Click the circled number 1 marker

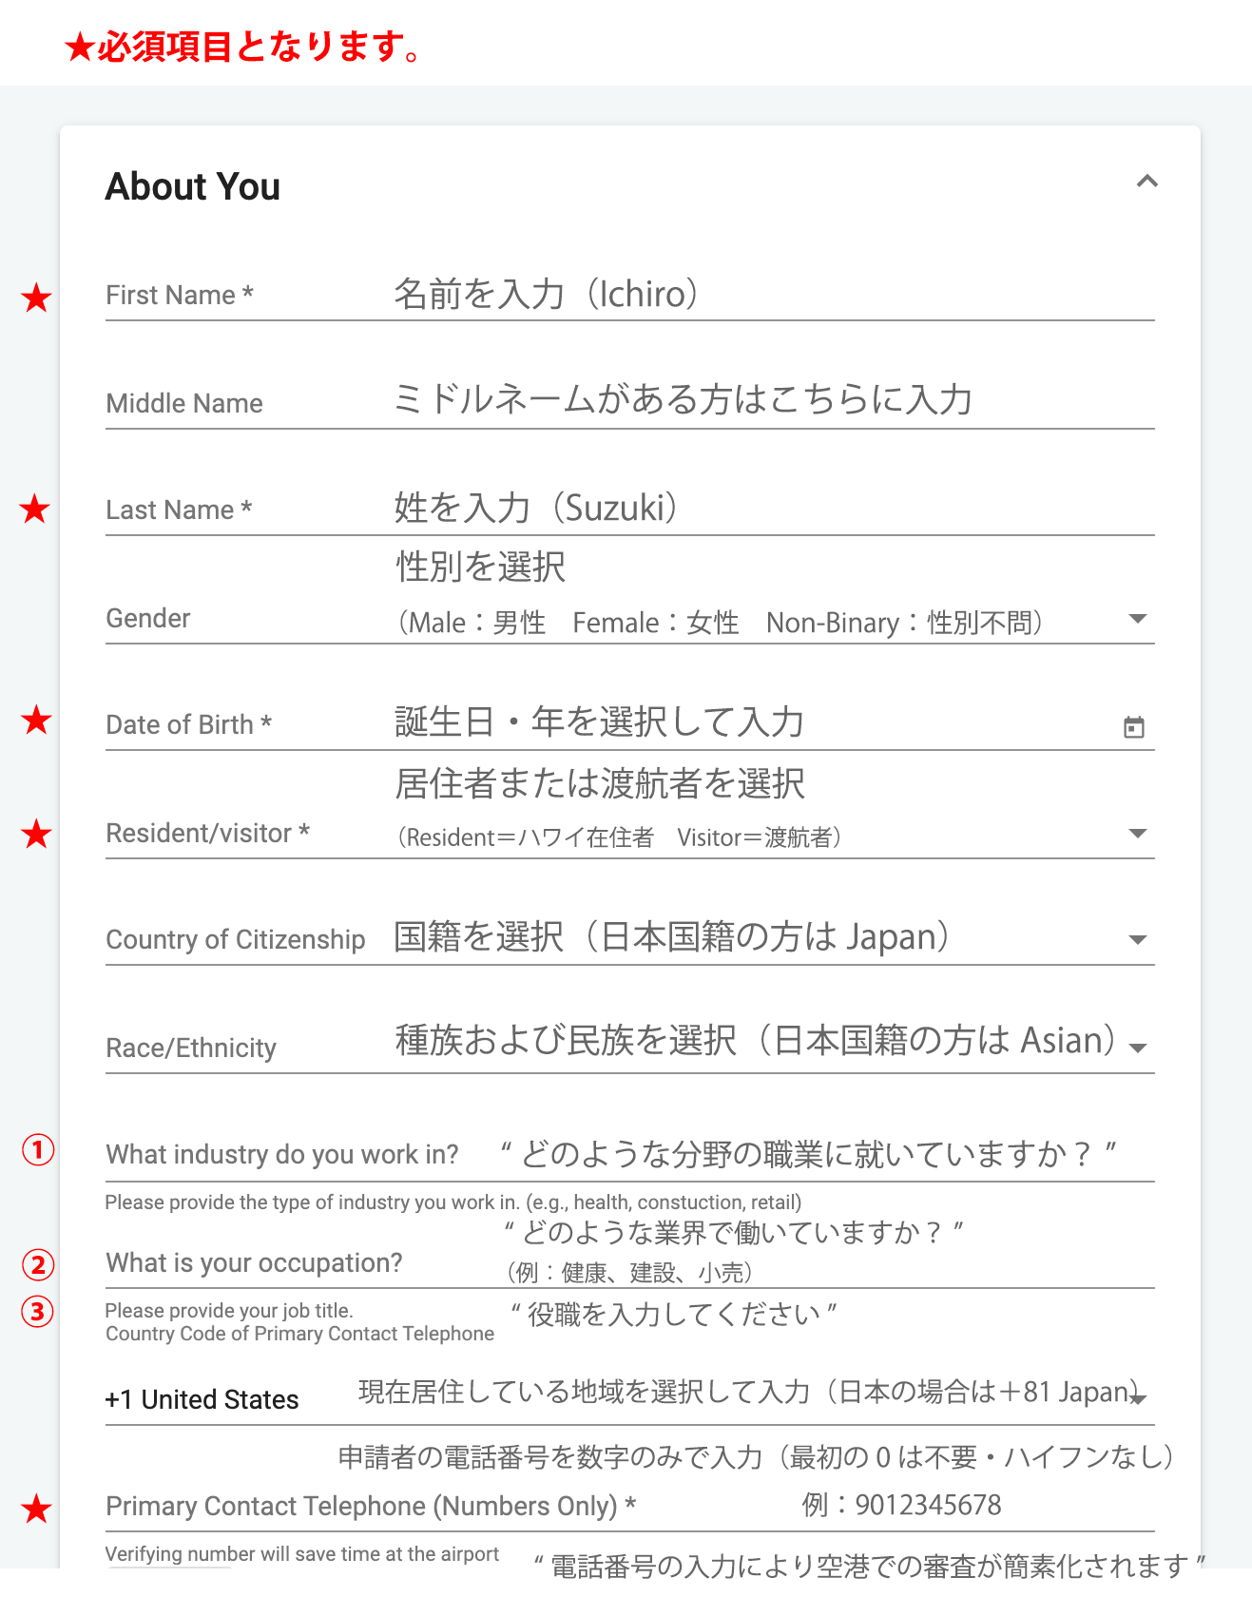pyautogui.click(x=38, y=1150)
